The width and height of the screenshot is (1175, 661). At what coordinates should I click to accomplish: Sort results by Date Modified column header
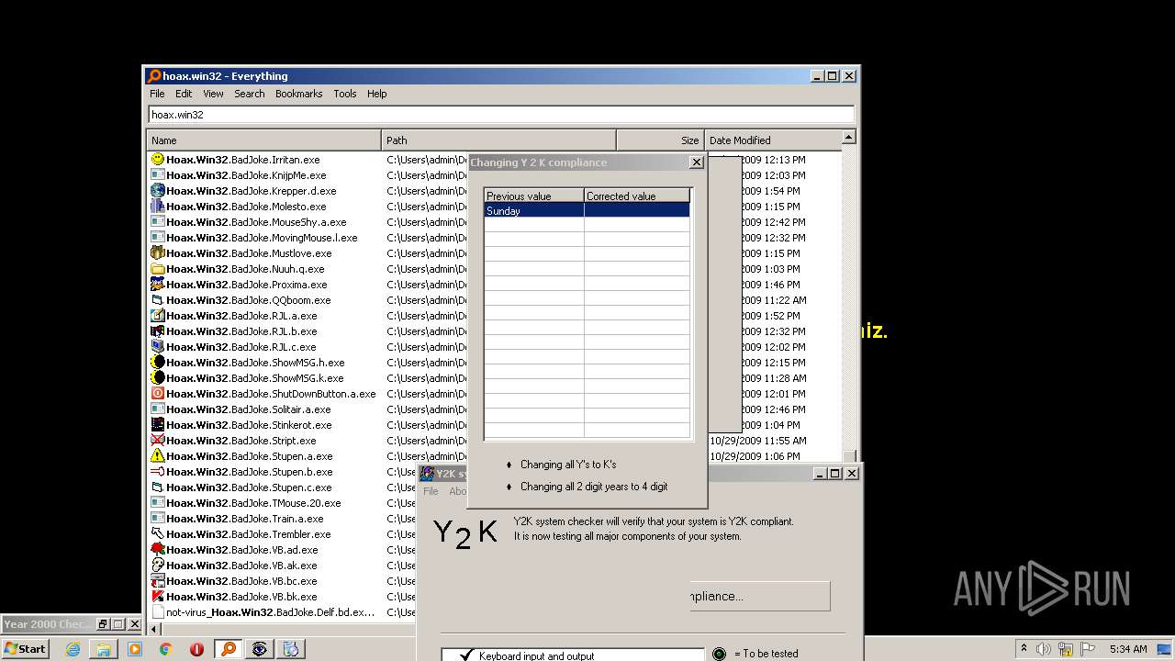(772, 140)
